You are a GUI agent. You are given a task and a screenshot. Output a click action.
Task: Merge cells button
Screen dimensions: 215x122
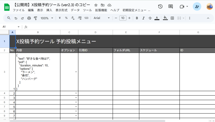point(179,18)
